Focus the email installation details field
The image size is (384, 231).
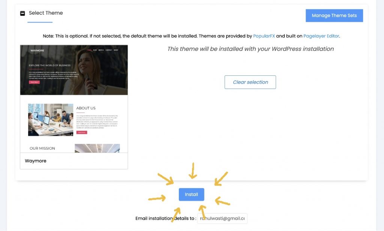coord(222,219)
